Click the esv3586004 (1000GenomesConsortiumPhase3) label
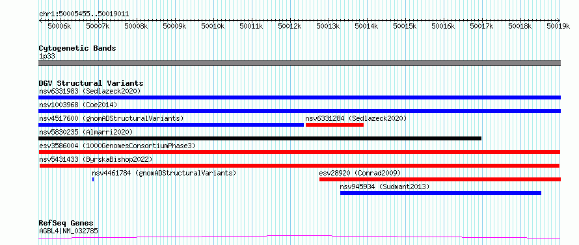 tap(117, 146)
